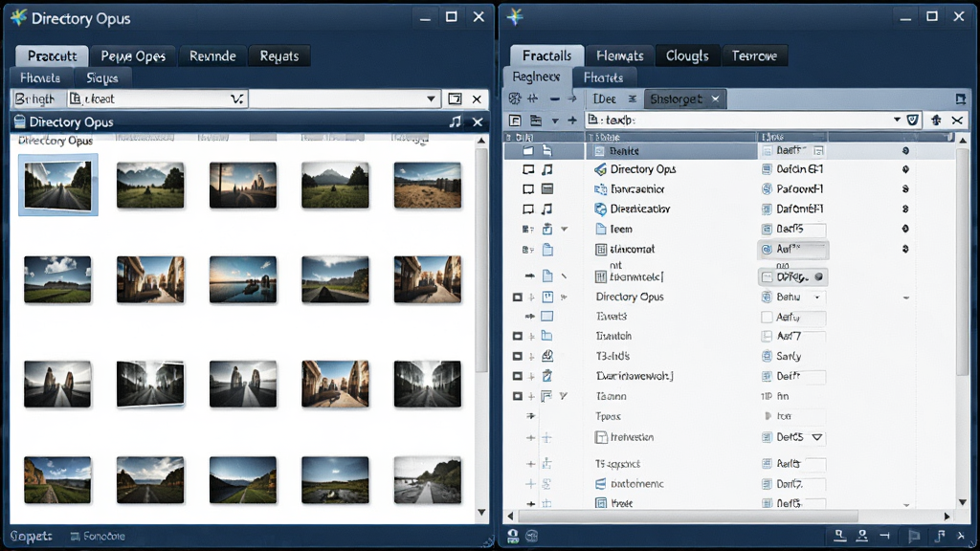The height and width of the screenshot is (551, 980).
Task: Click the plus icon left of the texb: path
Action: click(572, 120)
